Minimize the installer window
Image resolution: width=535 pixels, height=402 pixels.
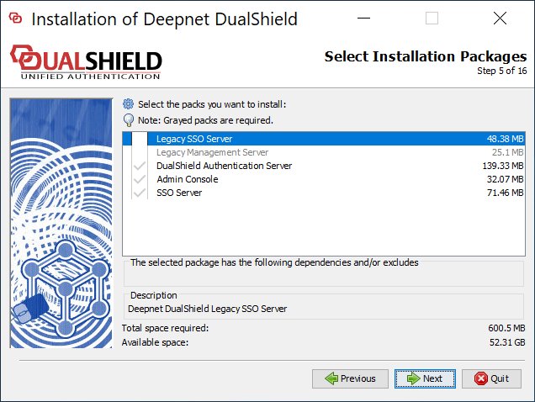[364, 19]
